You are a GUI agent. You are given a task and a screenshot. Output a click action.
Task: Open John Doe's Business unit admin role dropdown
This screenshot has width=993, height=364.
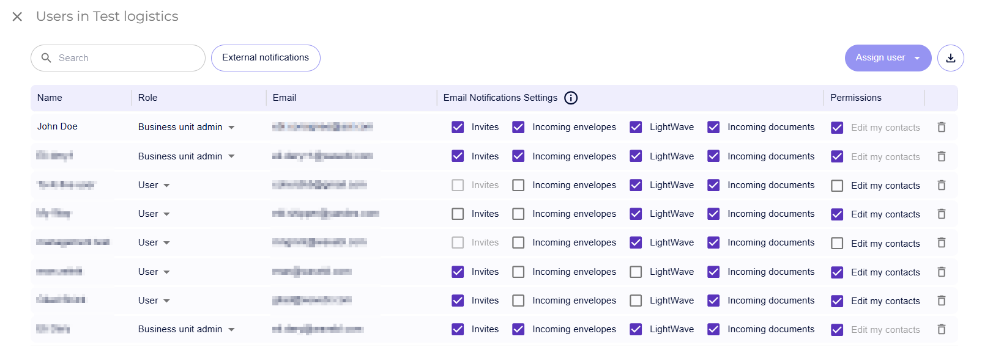point(187,127)
